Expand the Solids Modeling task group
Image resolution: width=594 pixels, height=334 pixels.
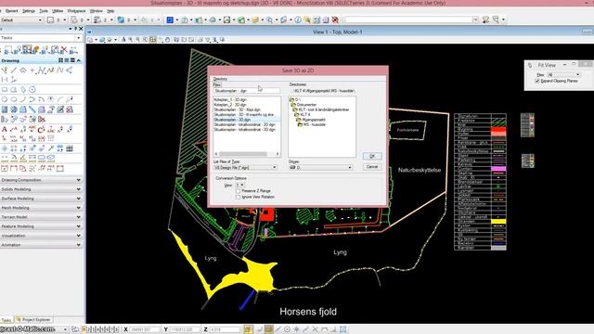[x=41, y=189]
